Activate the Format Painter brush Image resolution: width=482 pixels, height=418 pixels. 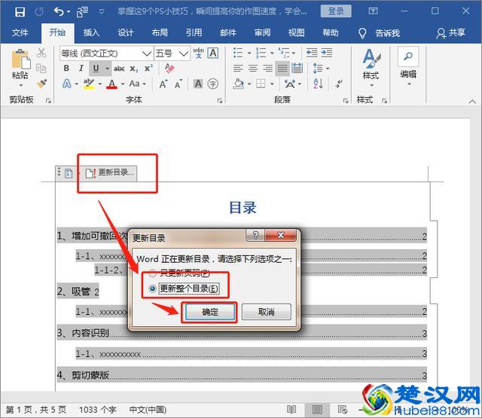[41, 83]
